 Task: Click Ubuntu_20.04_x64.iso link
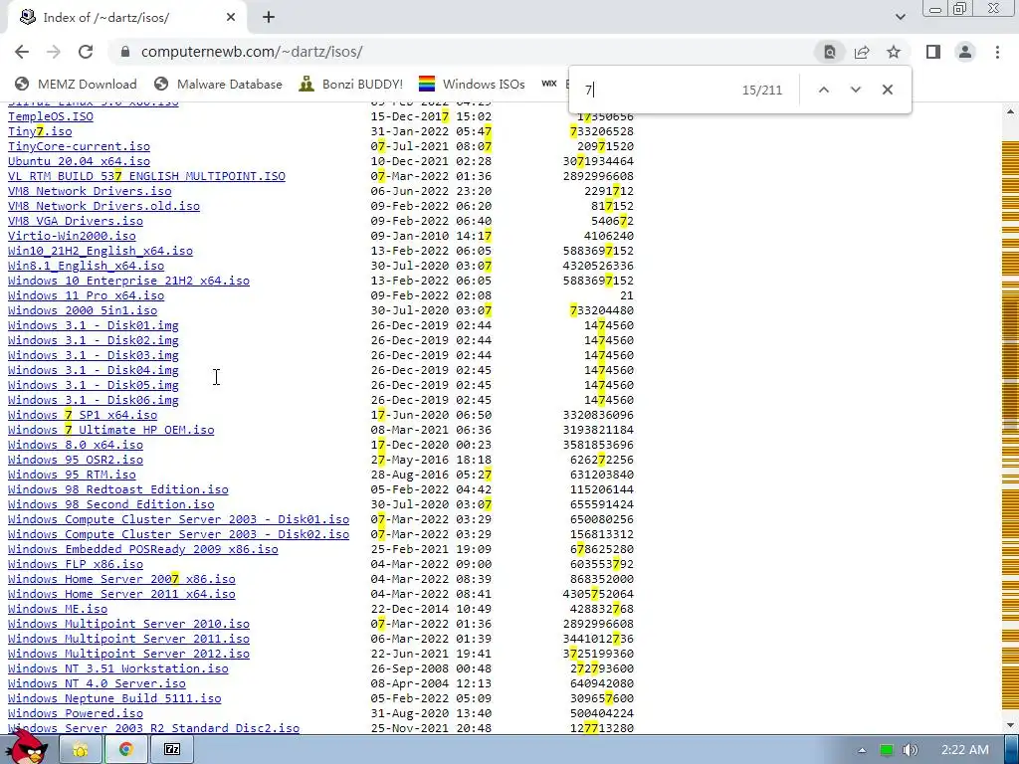click(x=80, y=162)
